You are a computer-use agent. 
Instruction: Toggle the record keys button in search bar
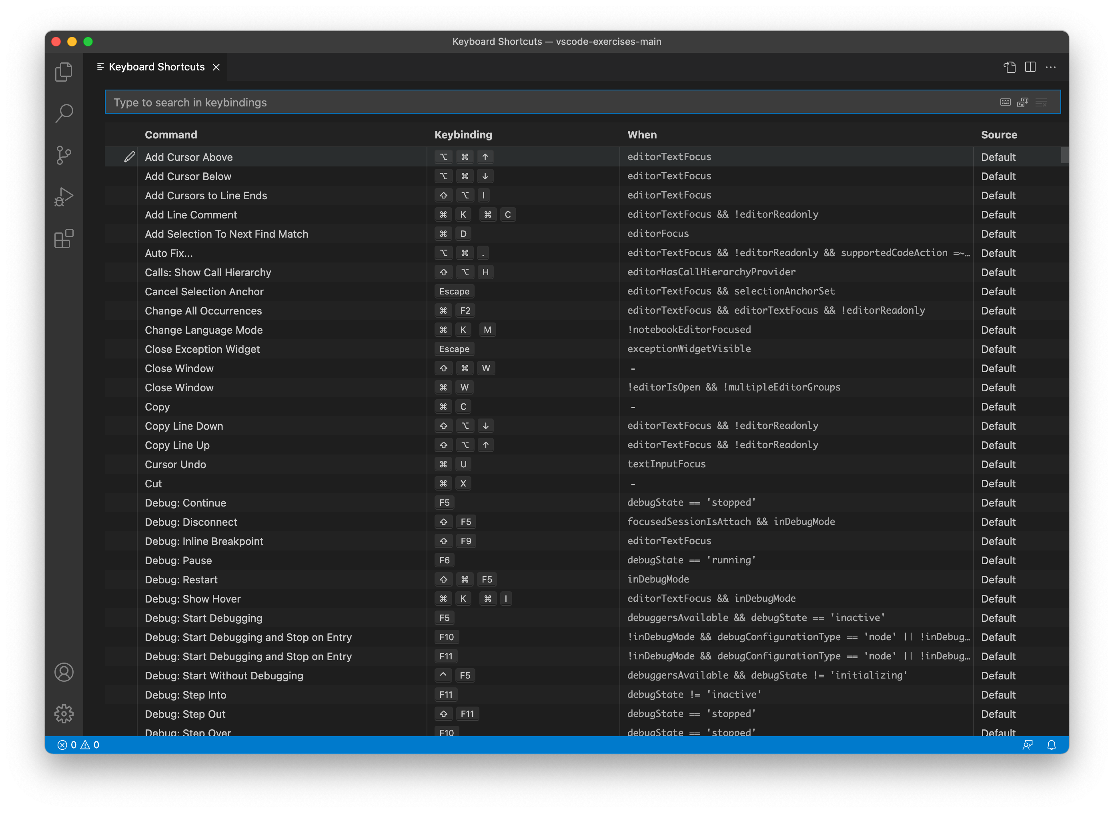coord(1005,102)
